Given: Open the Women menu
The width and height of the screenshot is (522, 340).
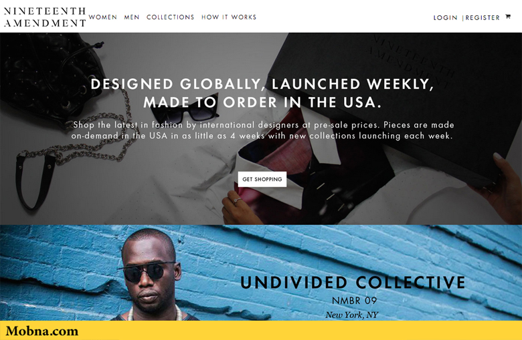Looking at the screenshot, I should [103, 17].
